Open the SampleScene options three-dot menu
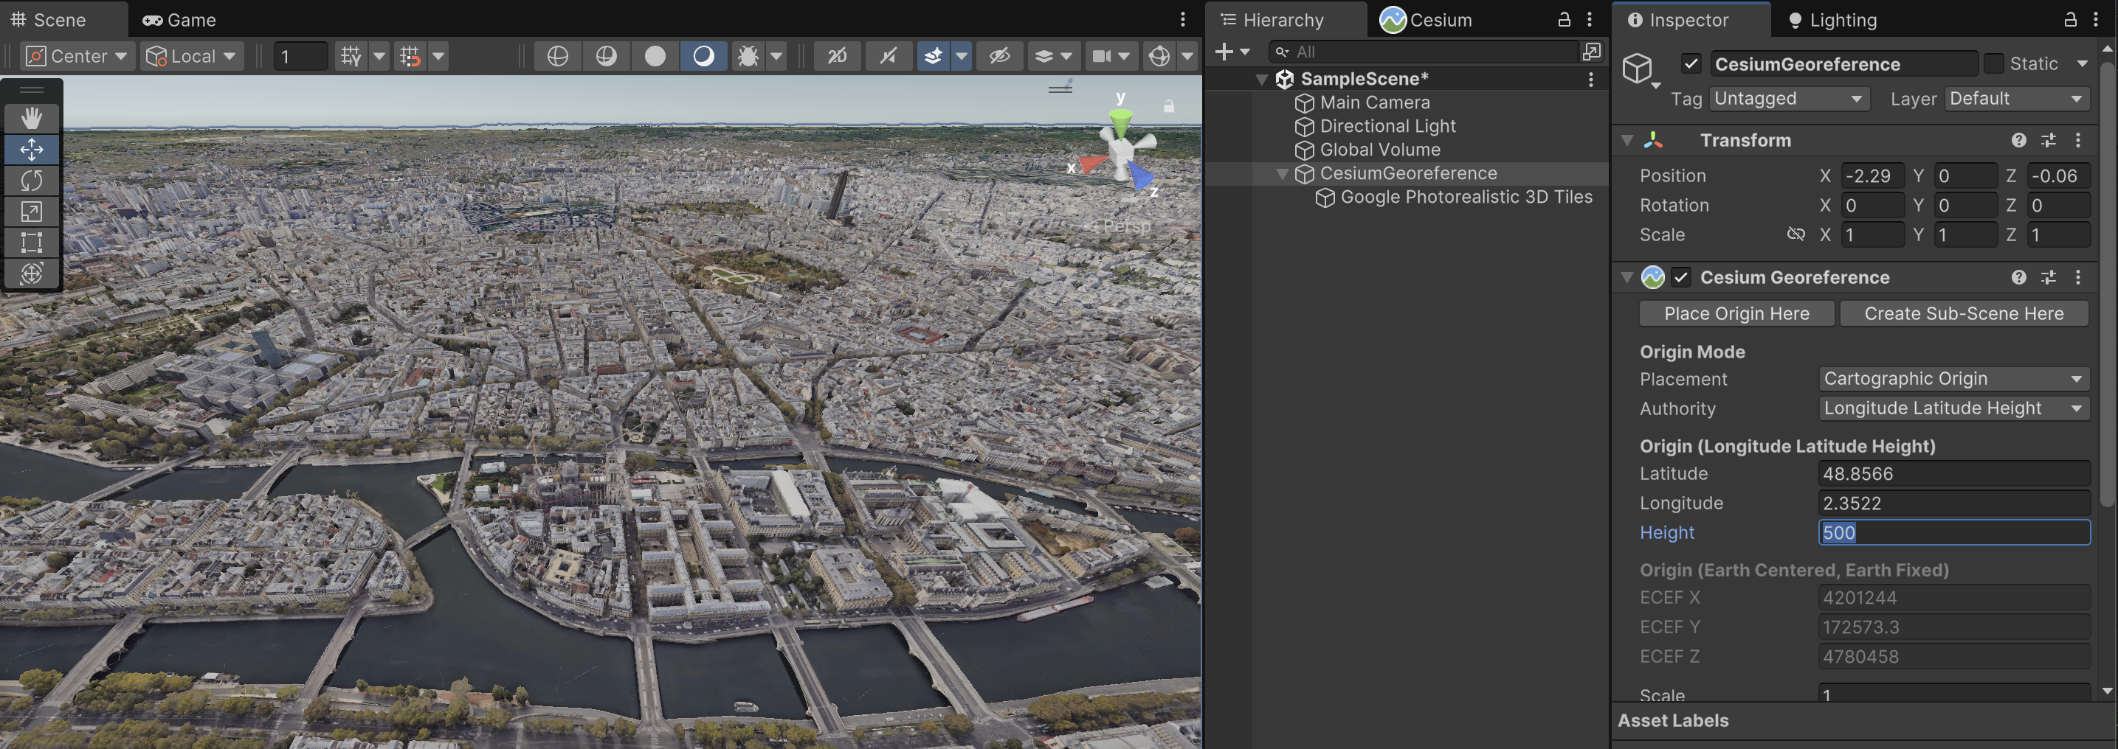The height and width of the screenshot is (749, 2118). pos(1591,79)
